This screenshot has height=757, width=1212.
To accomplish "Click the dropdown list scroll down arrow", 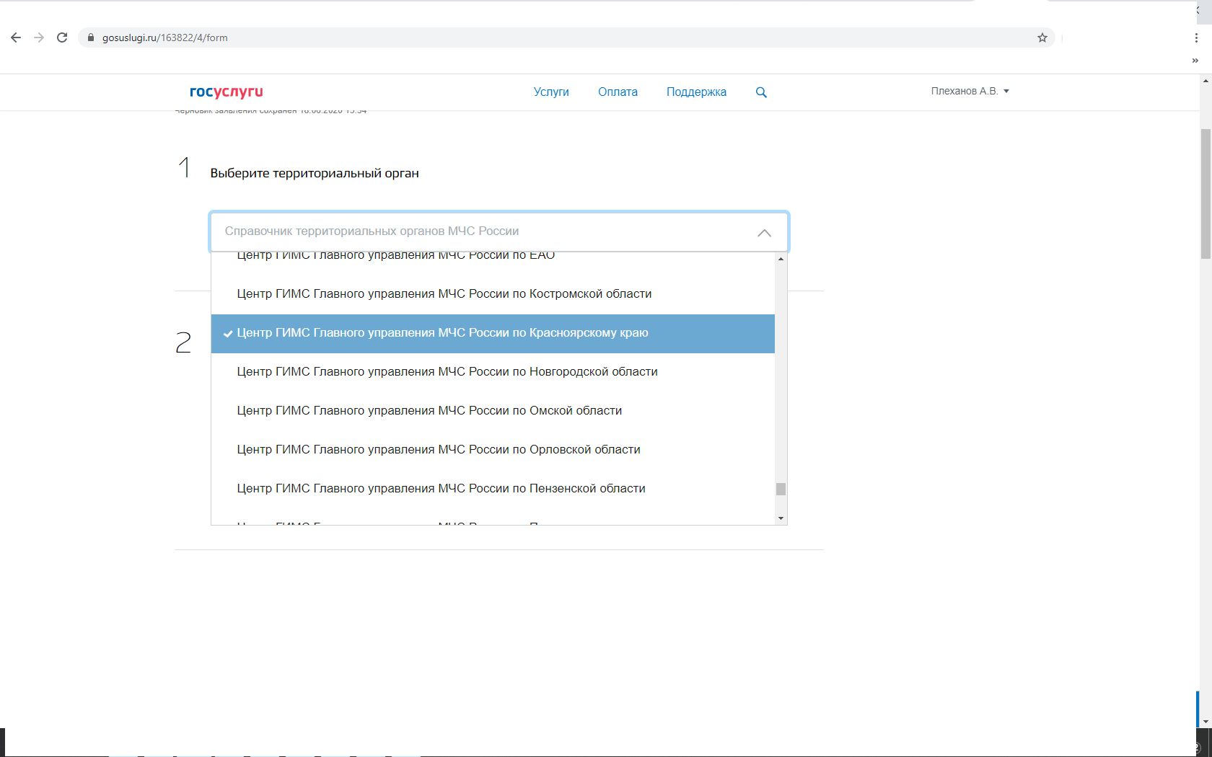I will pyautogui.click(x=781, y=518).
